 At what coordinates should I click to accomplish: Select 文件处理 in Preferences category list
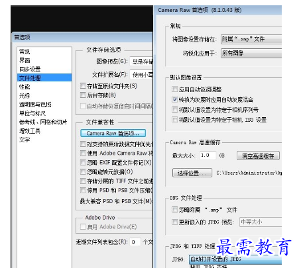[44, 78]
